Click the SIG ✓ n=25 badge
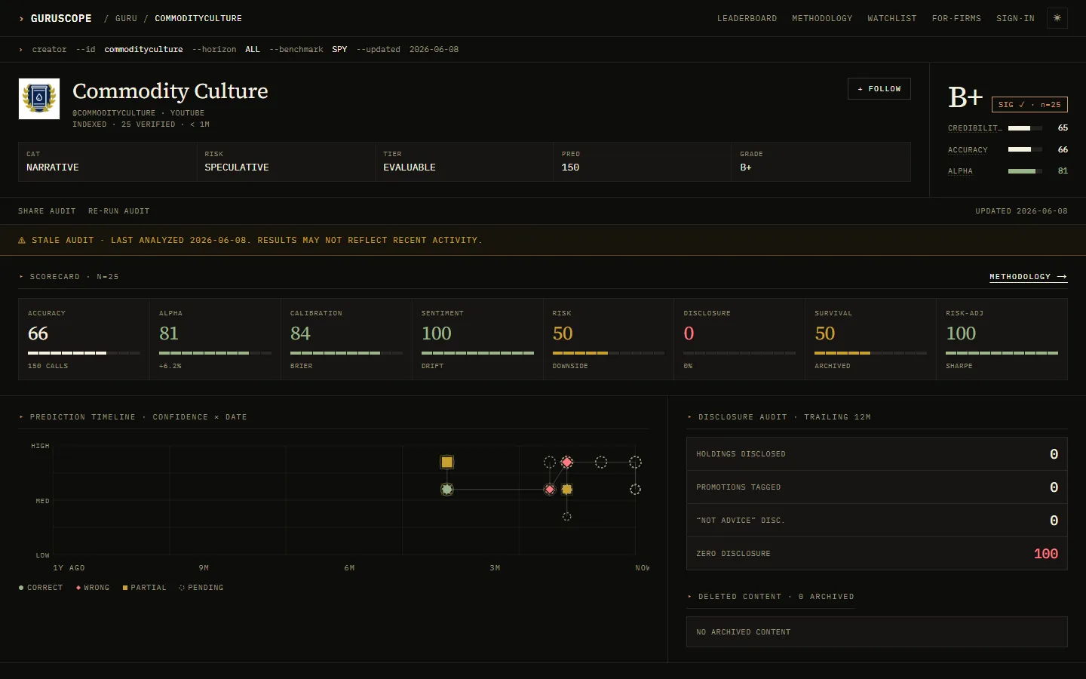 [1029, 105]
